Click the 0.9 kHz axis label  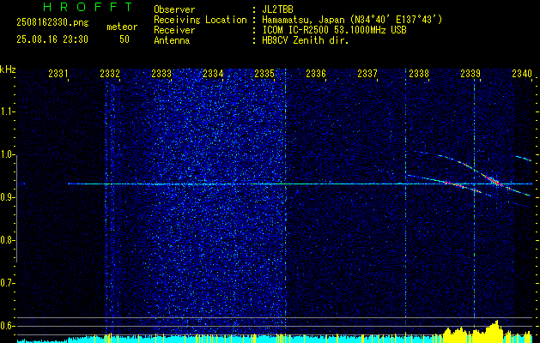pyautogui.click(x=6, y=197)
